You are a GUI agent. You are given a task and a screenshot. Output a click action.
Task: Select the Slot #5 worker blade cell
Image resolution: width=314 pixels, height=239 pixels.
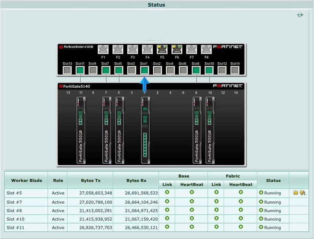pos(26,193)
